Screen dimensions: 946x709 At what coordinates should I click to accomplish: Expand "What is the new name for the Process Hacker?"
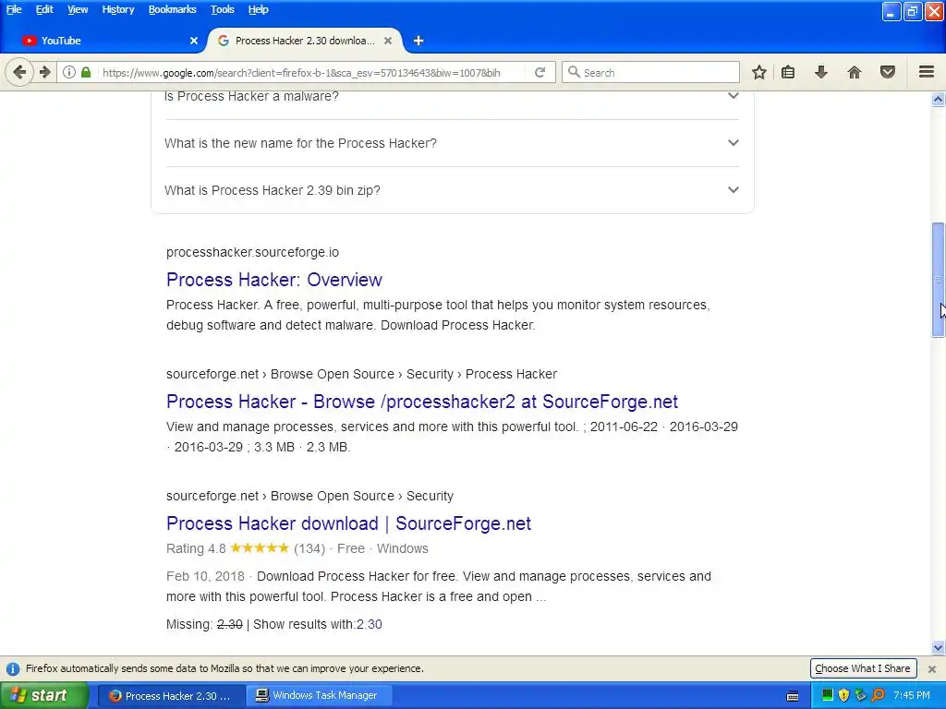pos(452,143)
